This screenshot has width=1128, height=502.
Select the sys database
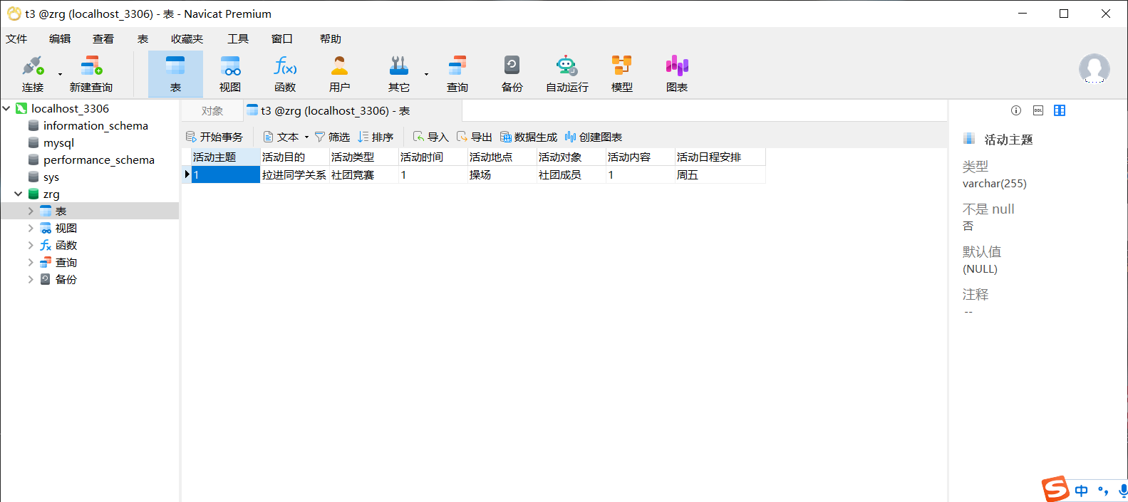pyautogui.click(x=51, y=177)
